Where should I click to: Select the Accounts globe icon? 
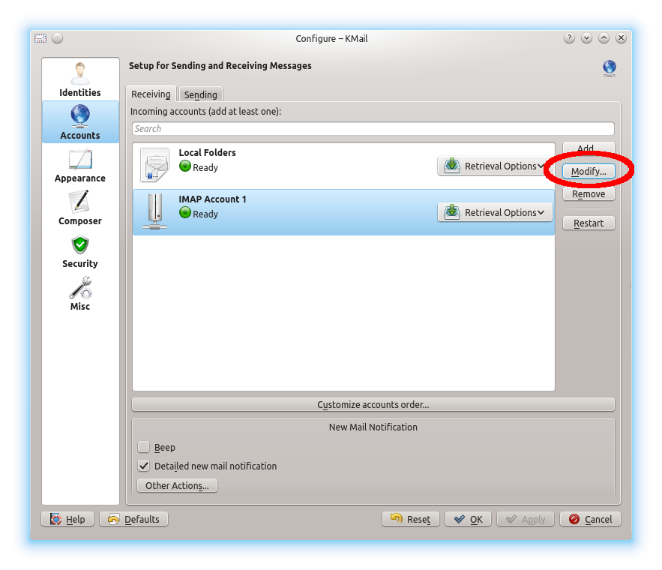(x=79, y=115)
